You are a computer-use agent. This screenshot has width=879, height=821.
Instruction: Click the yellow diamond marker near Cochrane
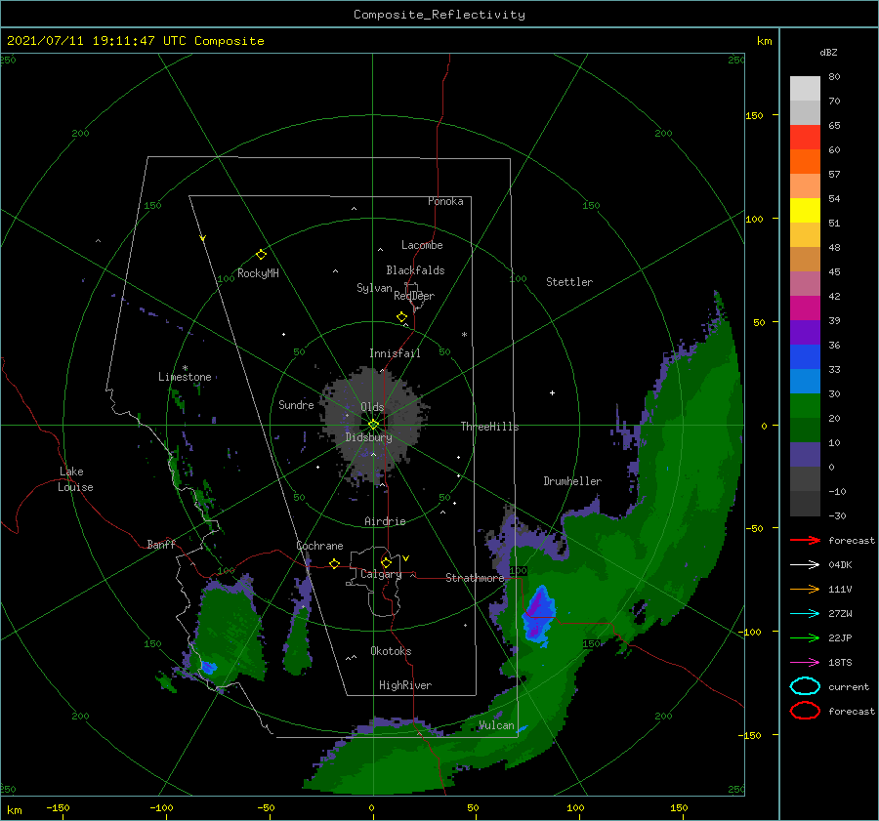click(335, 563)
